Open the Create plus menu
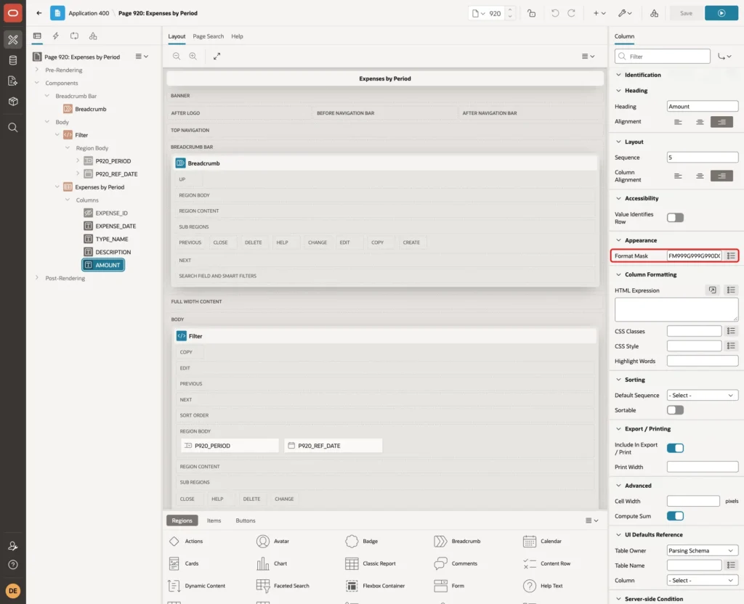This screenshot has width=744, height=604. [x=599, y=13]
